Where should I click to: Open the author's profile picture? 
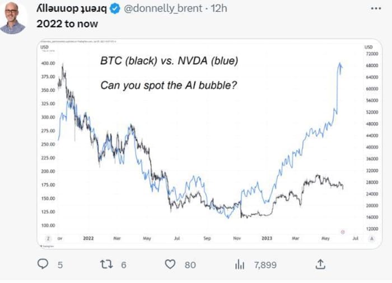[x=12, y=18]
